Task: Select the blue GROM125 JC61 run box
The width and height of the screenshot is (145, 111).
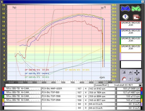Action: pos(131,33)
